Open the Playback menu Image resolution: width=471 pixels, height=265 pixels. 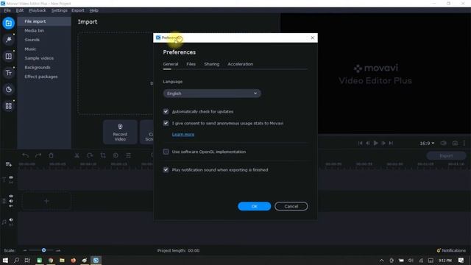tap(38, 10)
